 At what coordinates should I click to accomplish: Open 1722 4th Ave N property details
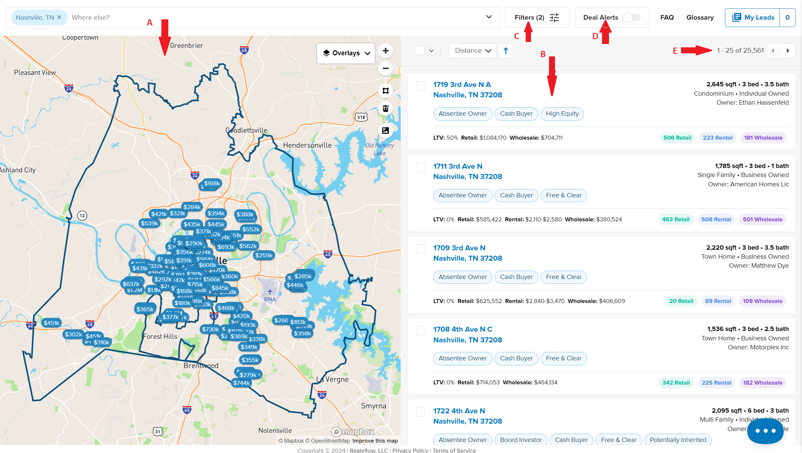[x=467, y=416]
